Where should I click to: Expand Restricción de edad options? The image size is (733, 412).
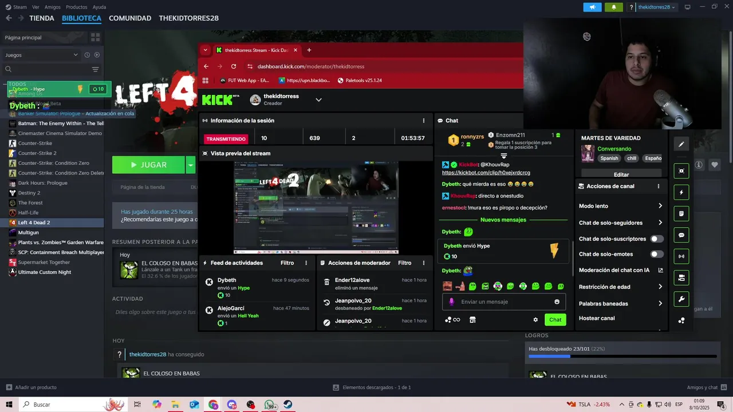coord(660,287)
